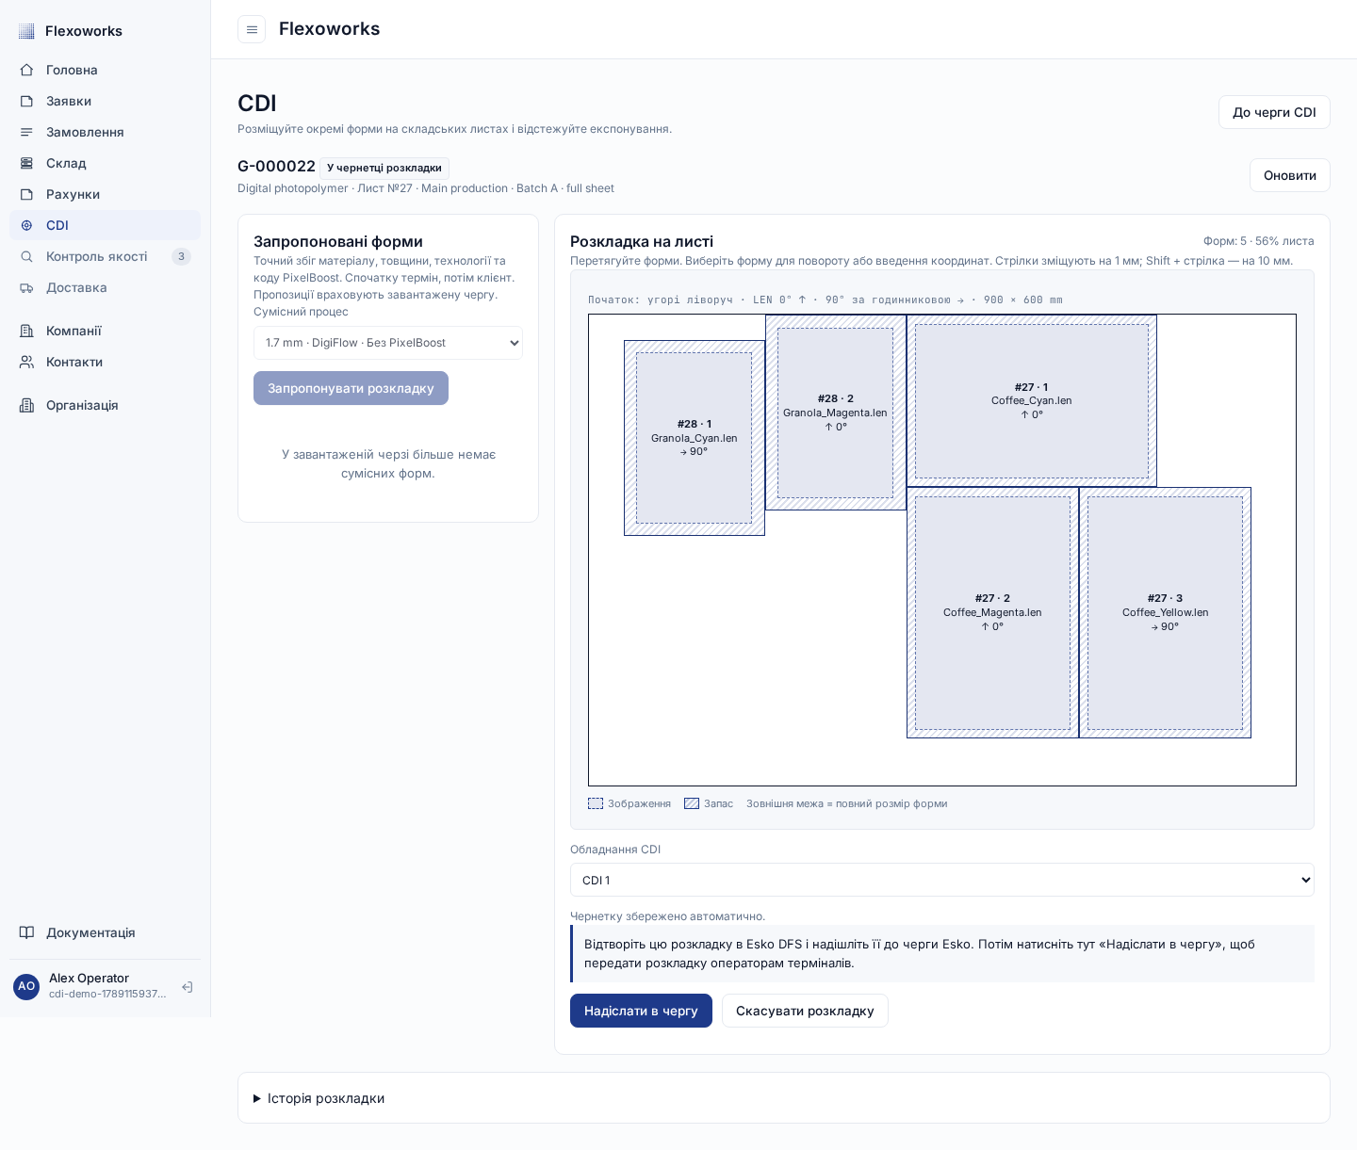Click the Flexoworks header title

[x=330, y=29]
